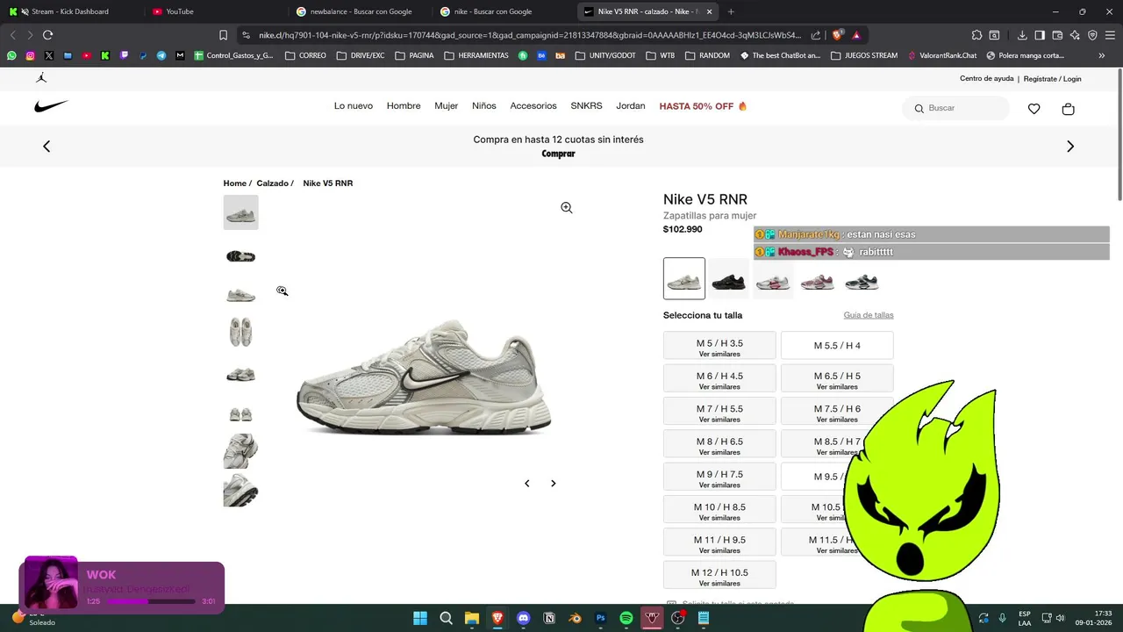Viewport: 1123px width, 632px height.
Task: Go to previous promo banner message
Action: (46, 147)
